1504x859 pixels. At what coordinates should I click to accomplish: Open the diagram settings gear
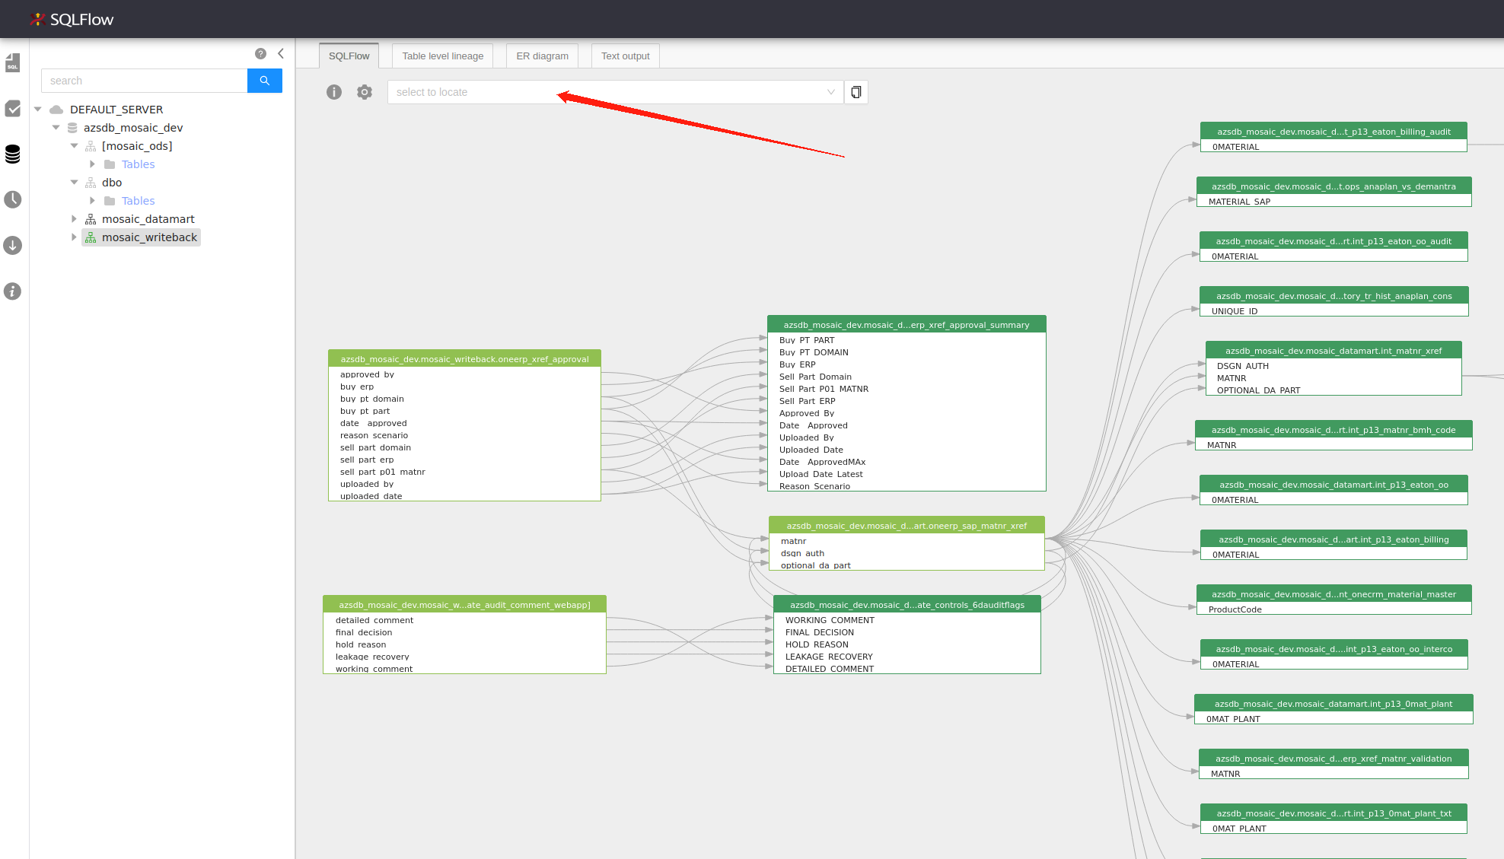pos(365,92)
